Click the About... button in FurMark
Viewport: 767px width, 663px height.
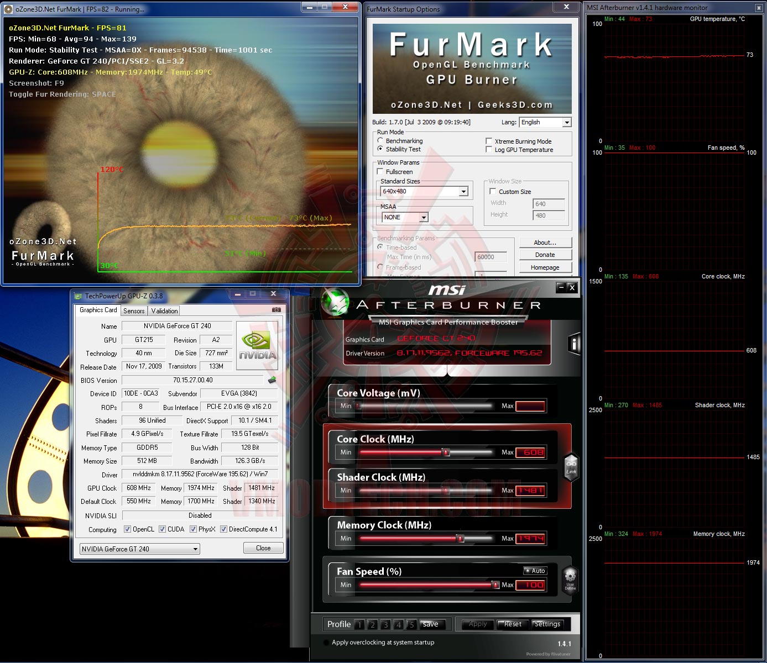click(x=545, y=243)
